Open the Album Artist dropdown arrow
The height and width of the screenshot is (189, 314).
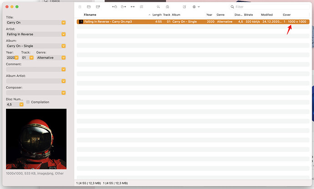[x=63, y=81]
